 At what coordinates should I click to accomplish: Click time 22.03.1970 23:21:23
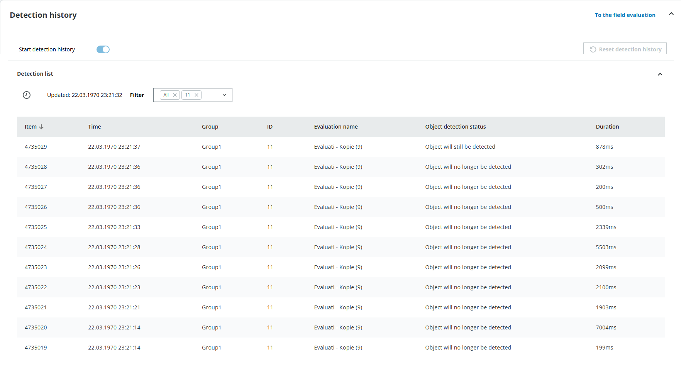[x=114, y=287]
